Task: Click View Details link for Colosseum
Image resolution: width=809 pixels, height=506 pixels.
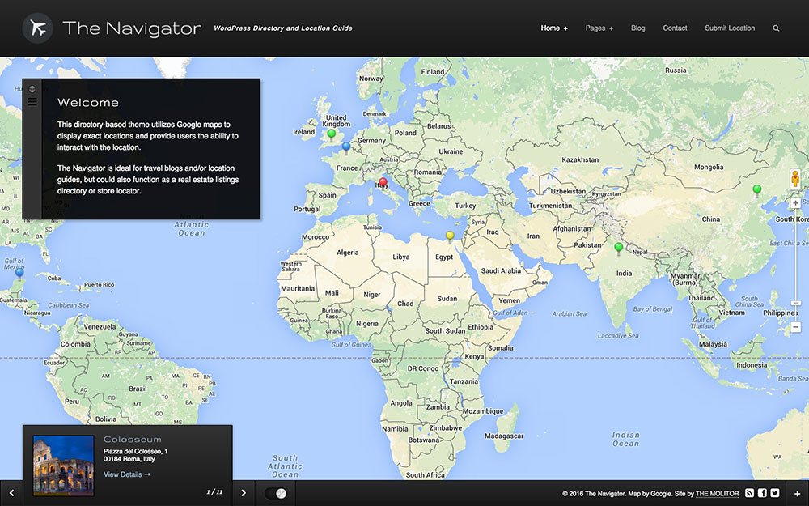Action: pos(127,474)
